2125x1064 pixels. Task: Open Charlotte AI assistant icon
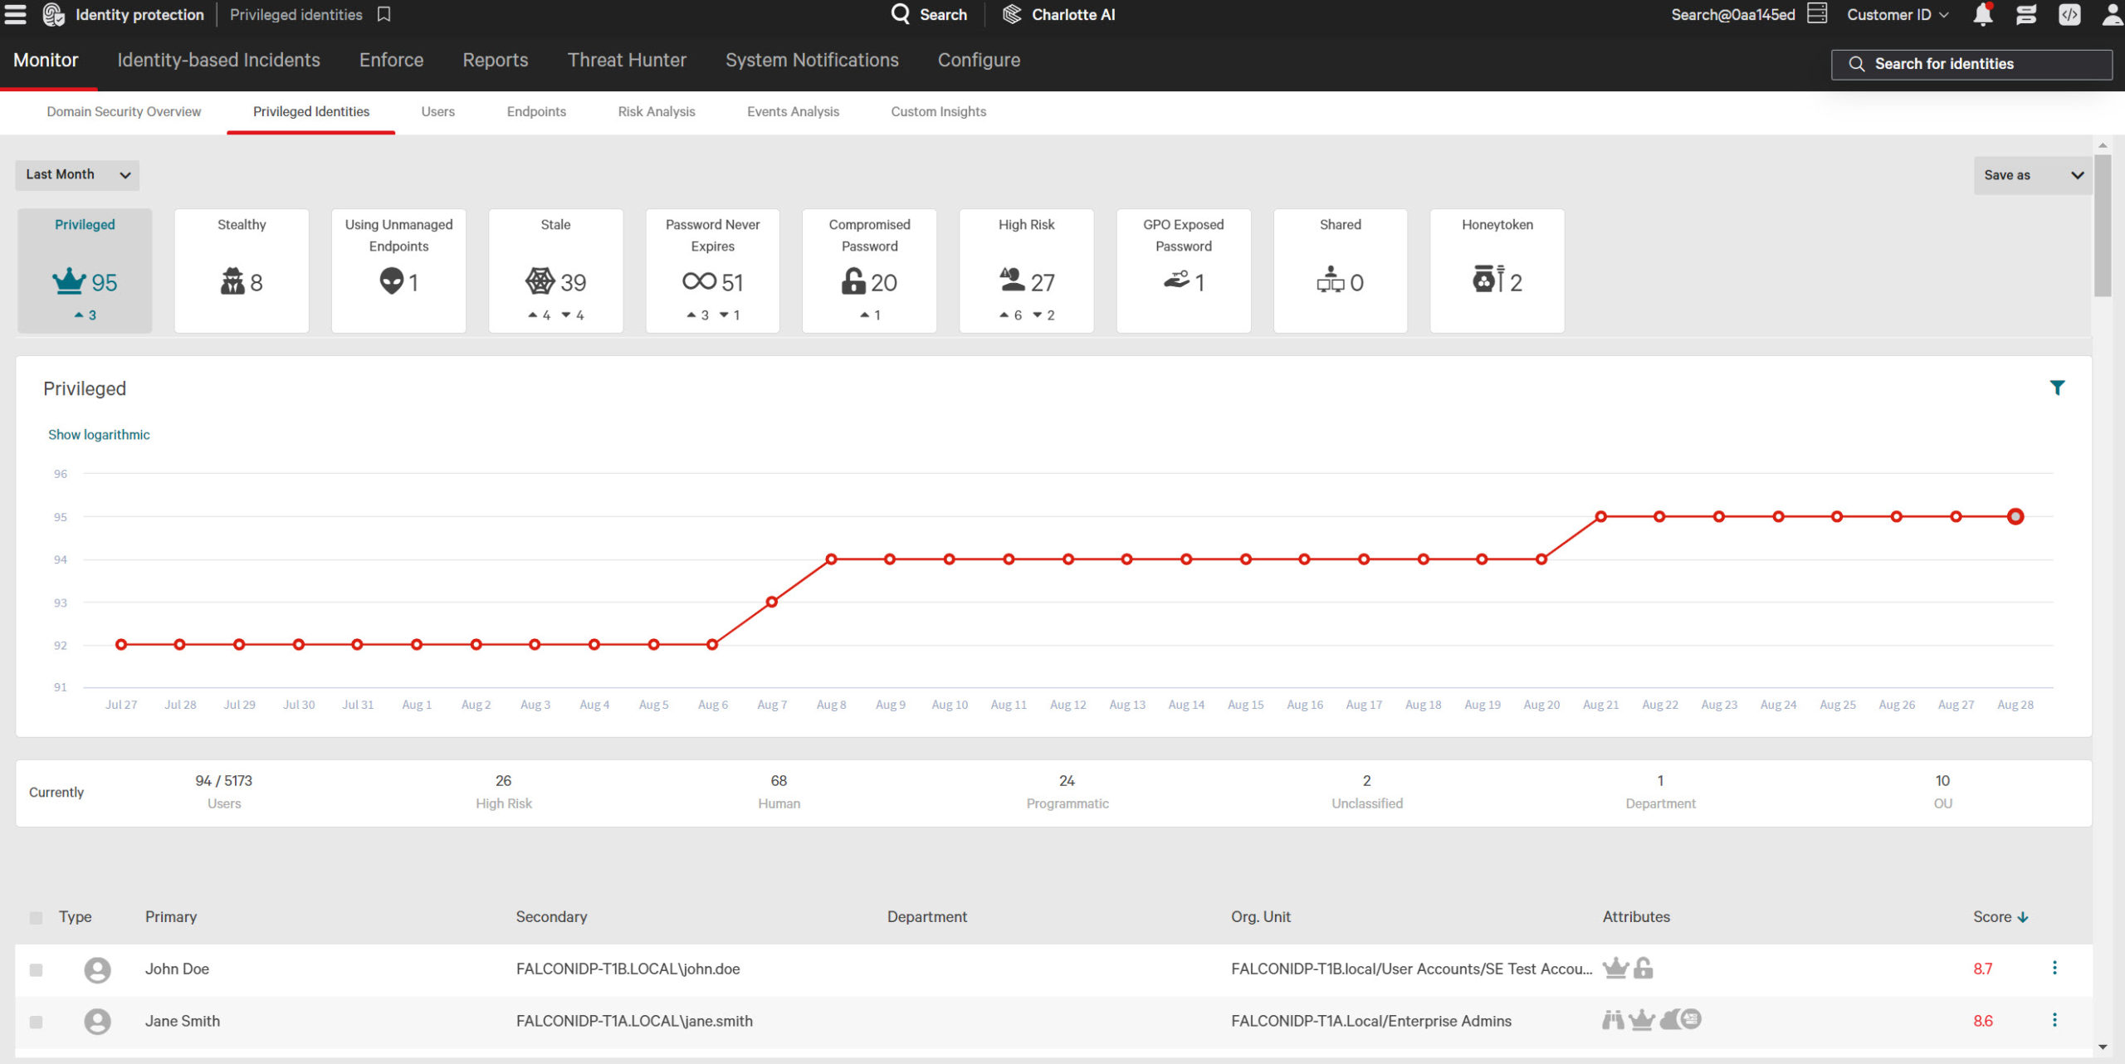1012,14
